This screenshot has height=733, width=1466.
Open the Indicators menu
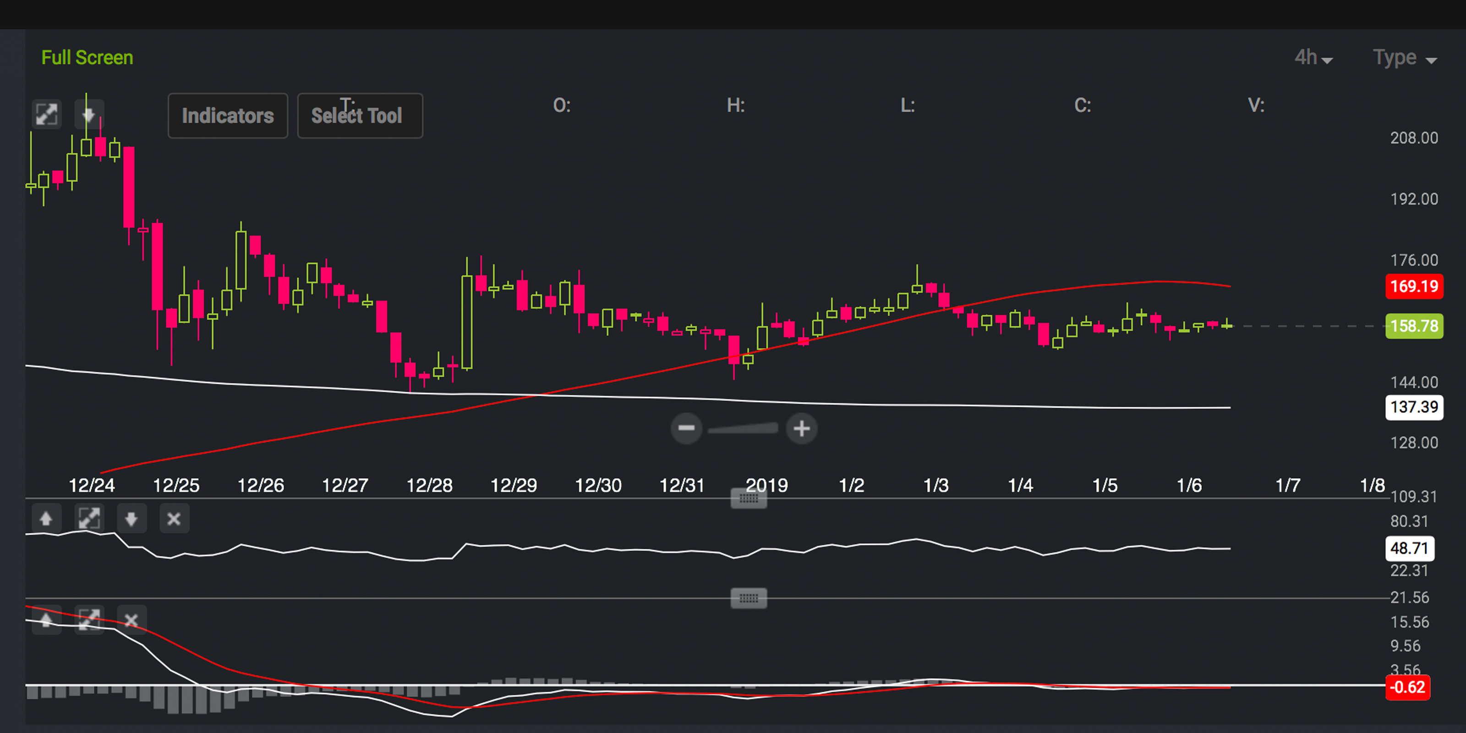pyautogui.click(x=228, y=115)
